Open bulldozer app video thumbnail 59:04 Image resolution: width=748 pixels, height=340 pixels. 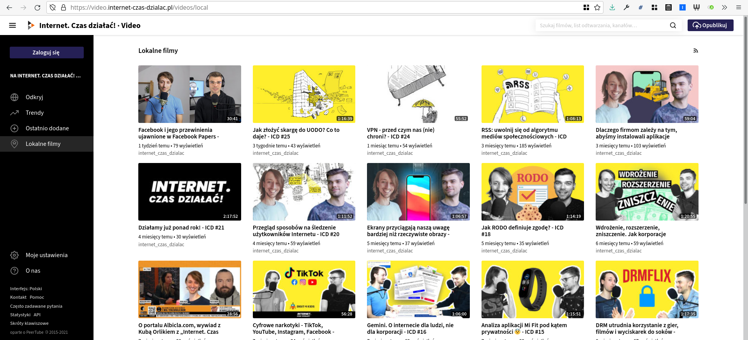point(647,94)
